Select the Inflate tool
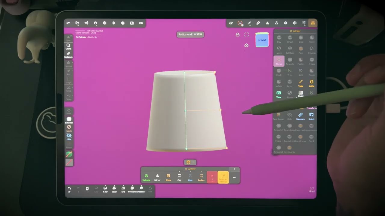385x216 pixels. coord(279,83)
